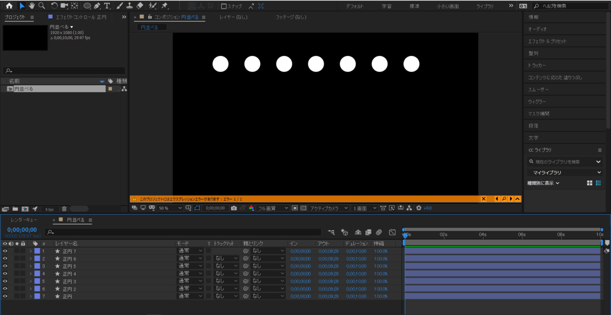Open マイライブラリ library dropdown

click(x=564, y=173)
